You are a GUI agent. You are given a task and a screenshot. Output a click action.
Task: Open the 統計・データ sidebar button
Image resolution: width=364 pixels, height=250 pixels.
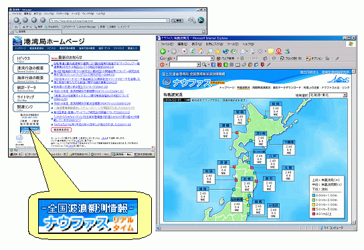31,88
